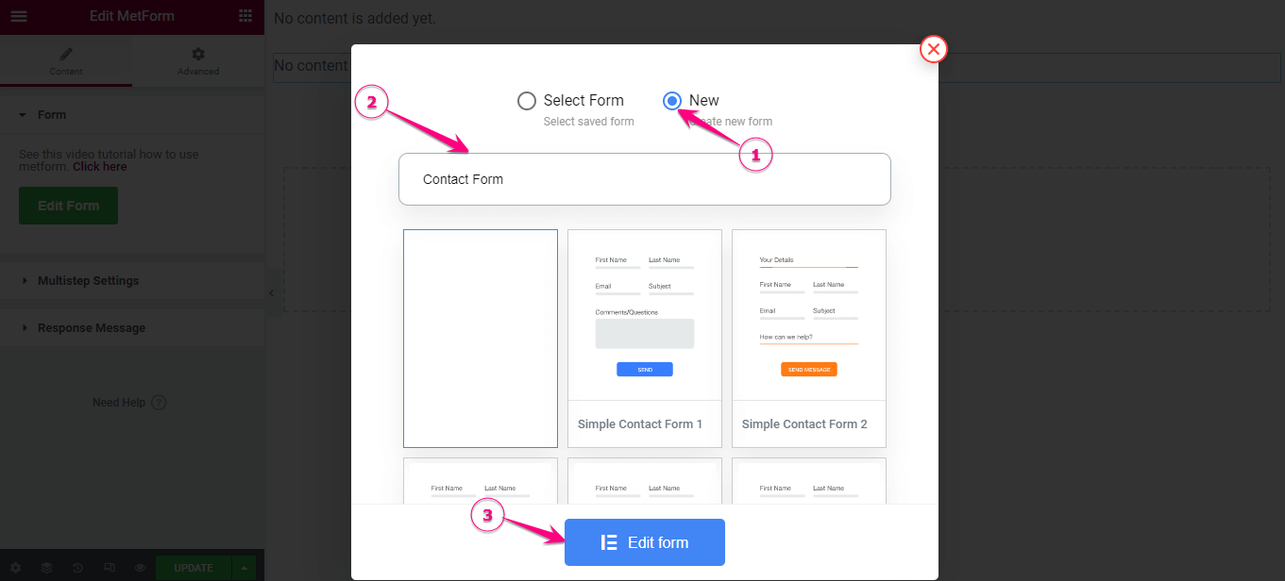1285x581 pixels.
Task: Expand Response Message section
Action: pos(132,328)
